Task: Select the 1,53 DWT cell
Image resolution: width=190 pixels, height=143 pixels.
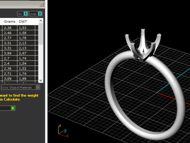Action: pos(26,28)
